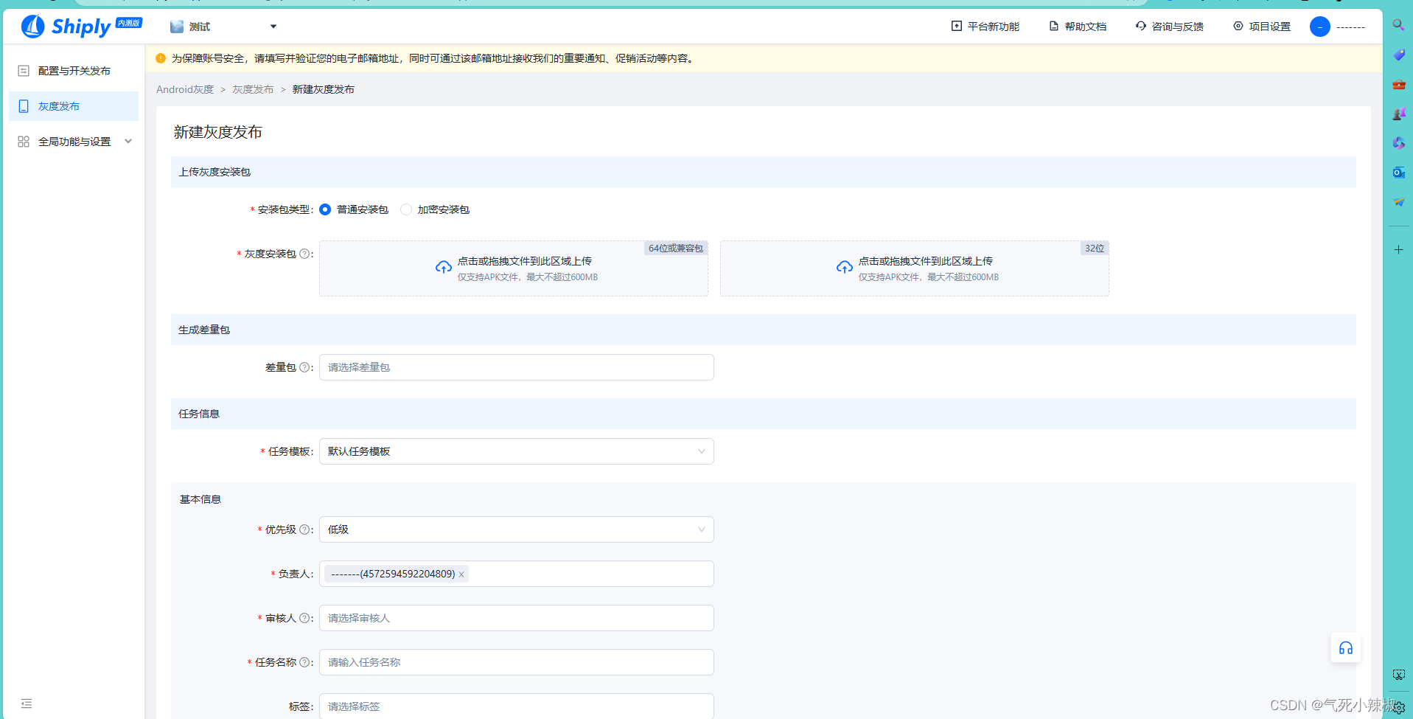This screenshot has height=719, width=1413.
Task: Open the 平台新功能 platform new features icon
Action: (985, 26)
